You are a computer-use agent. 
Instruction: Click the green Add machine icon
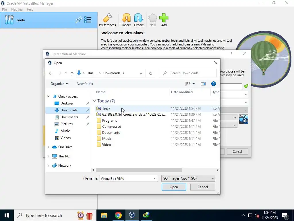pyautogui.click(x=164, y=20)
